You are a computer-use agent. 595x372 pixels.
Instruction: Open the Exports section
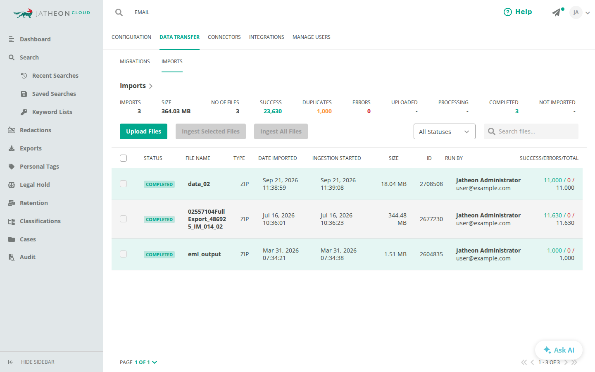click(x=31, y=148)
